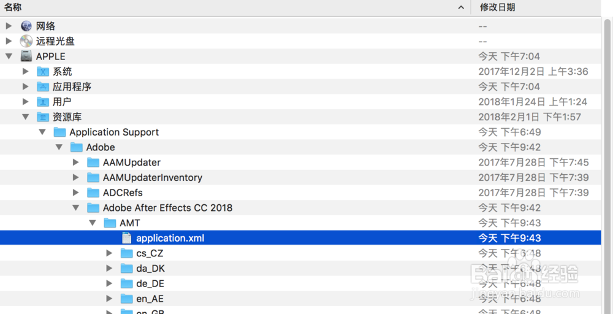The image size is (613, 314).
Task: Collapse the Application Support folder
Action: (42, 132)
